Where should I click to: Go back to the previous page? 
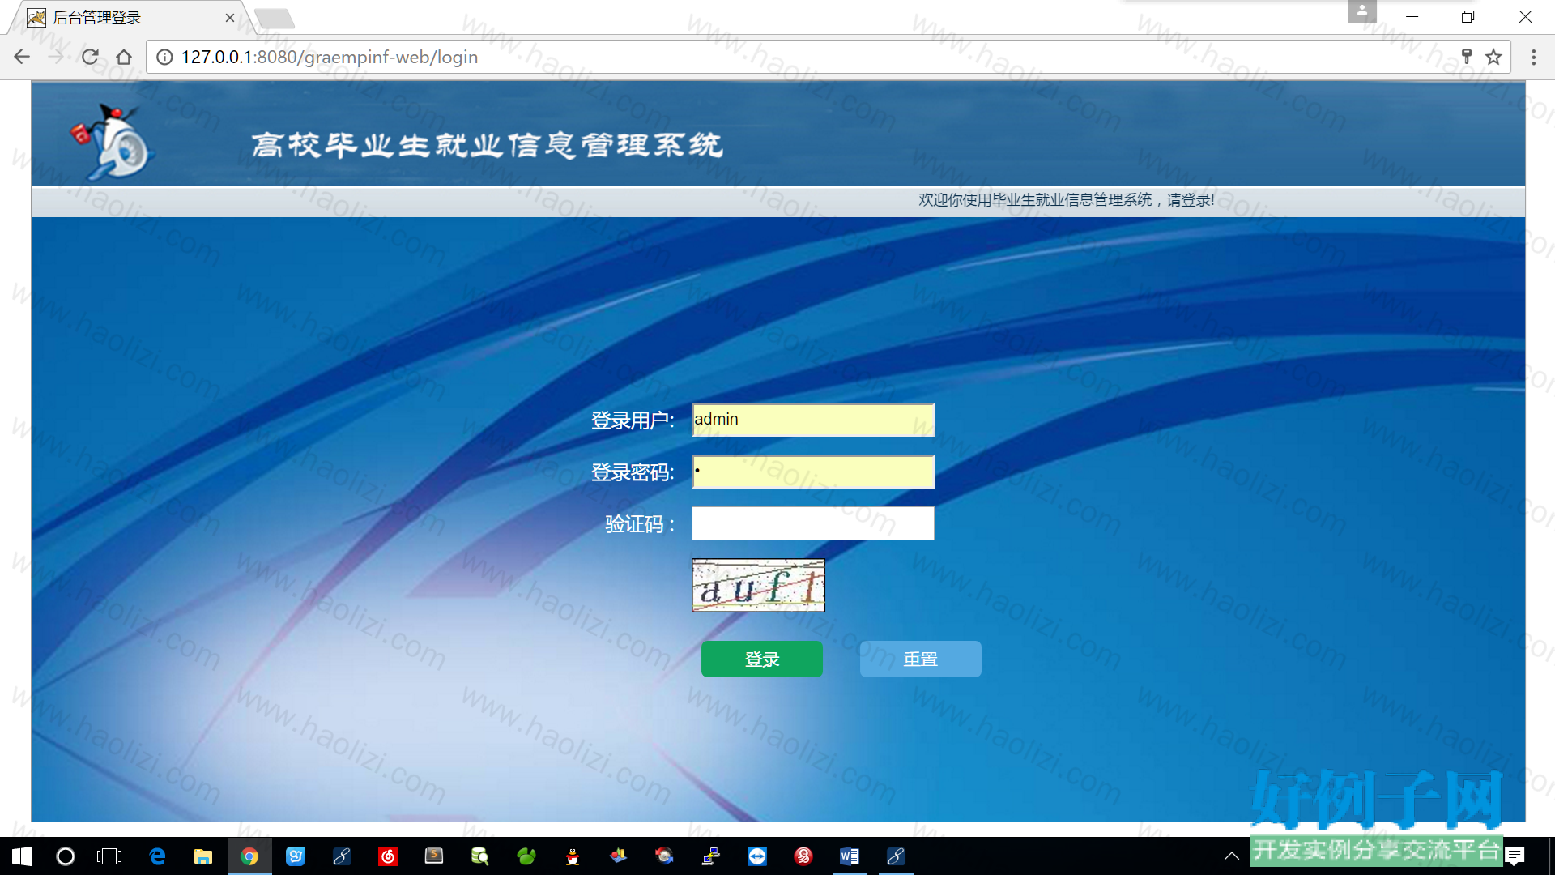[x=22, y=57]
